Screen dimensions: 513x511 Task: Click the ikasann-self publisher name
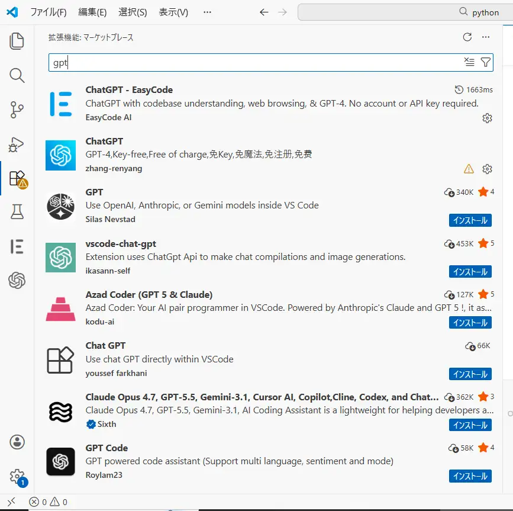(x=108, y=271)
